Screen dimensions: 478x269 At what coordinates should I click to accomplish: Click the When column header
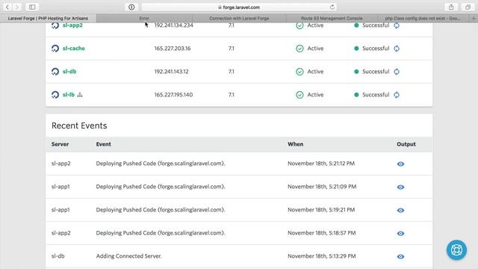[x=296, y=144]
